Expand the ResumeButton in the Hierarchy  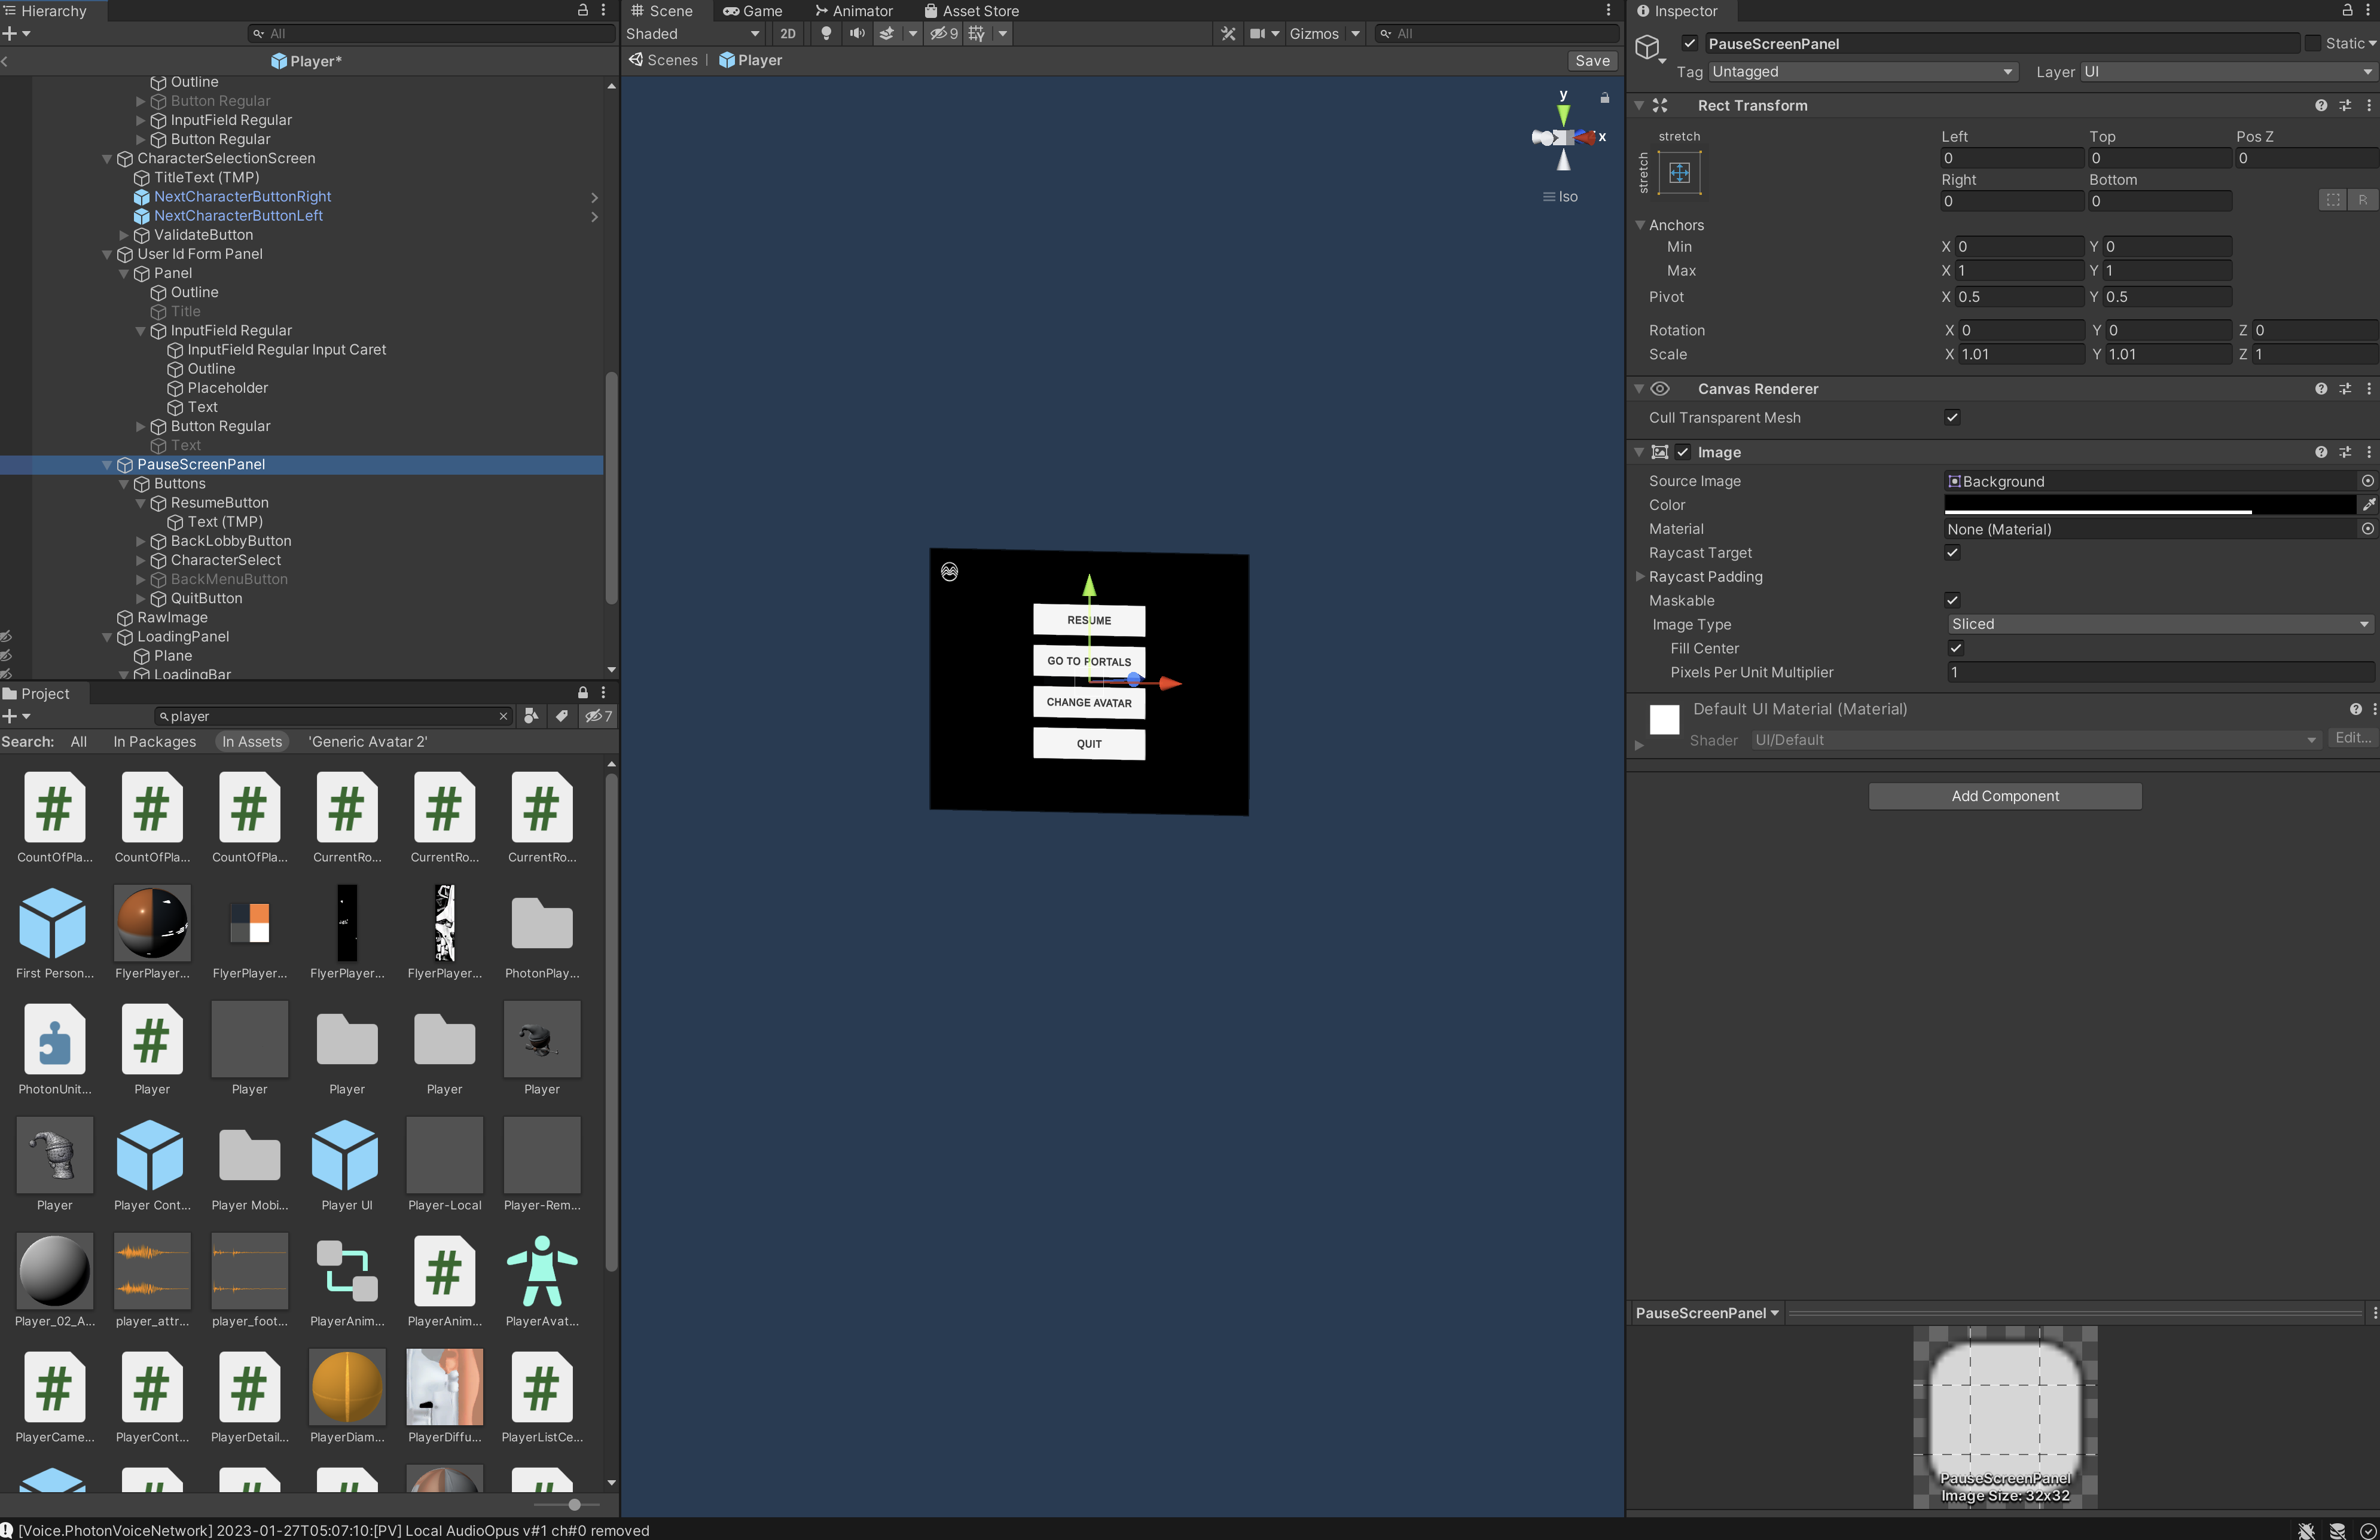pyautogui.click(x=141, y=503)
